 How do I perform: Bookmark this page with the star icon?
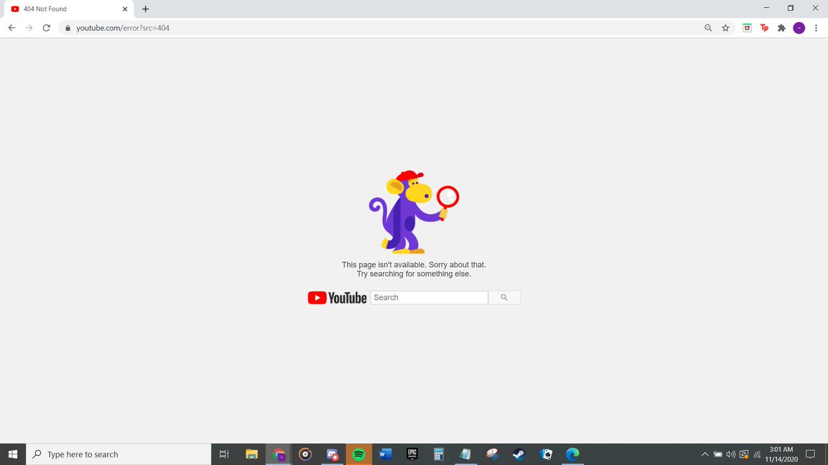pyautogui.click(x=726, y=28)
